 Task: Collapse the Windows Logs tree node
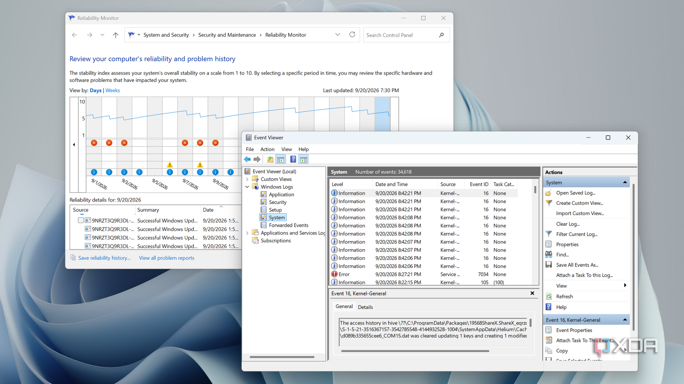[247, 187]
